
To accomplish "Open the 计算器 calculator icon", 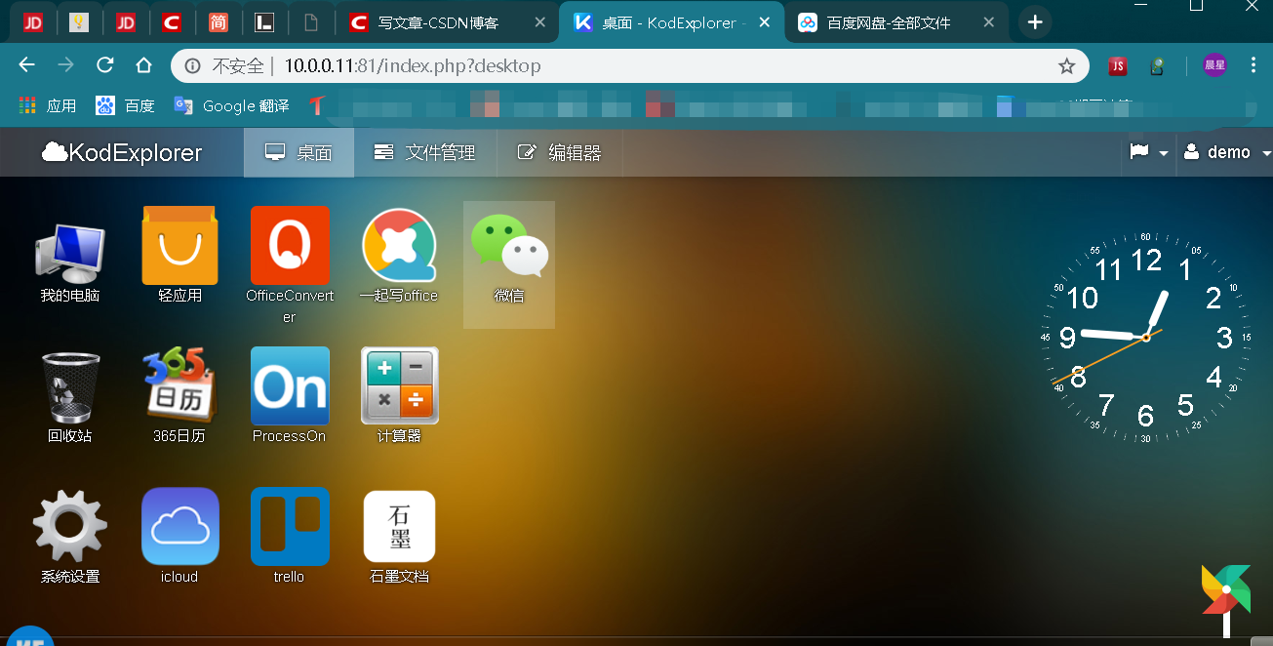I will coord(400,385).
